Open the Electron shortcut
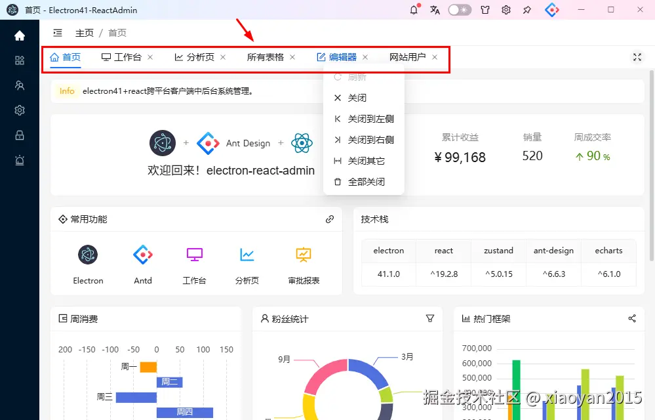655x420 pixels. (88, 265)
